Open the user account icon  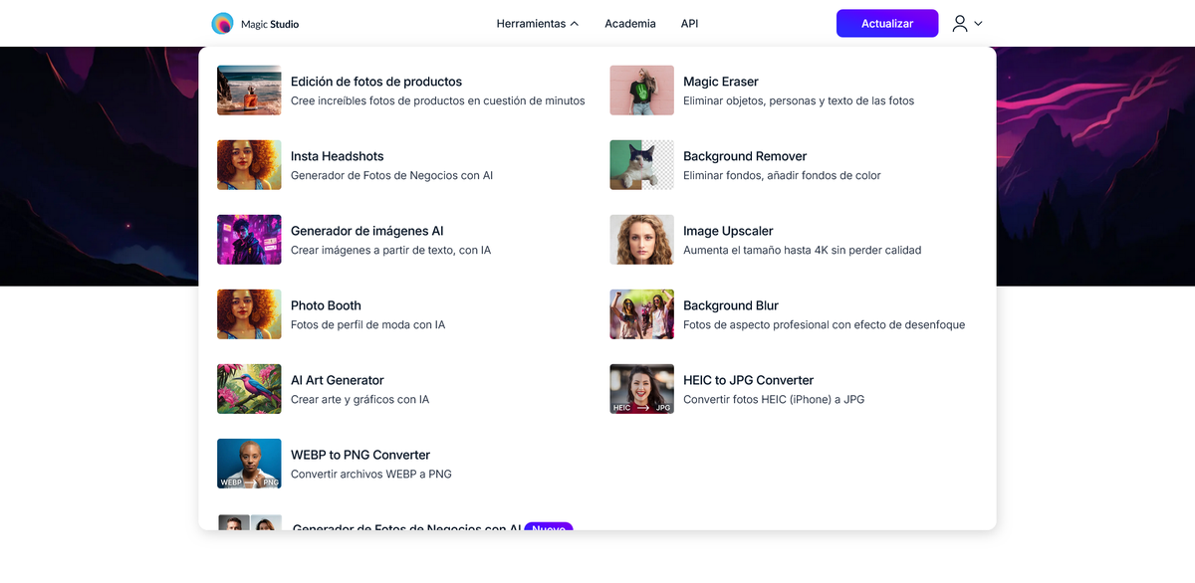(959, 23)
